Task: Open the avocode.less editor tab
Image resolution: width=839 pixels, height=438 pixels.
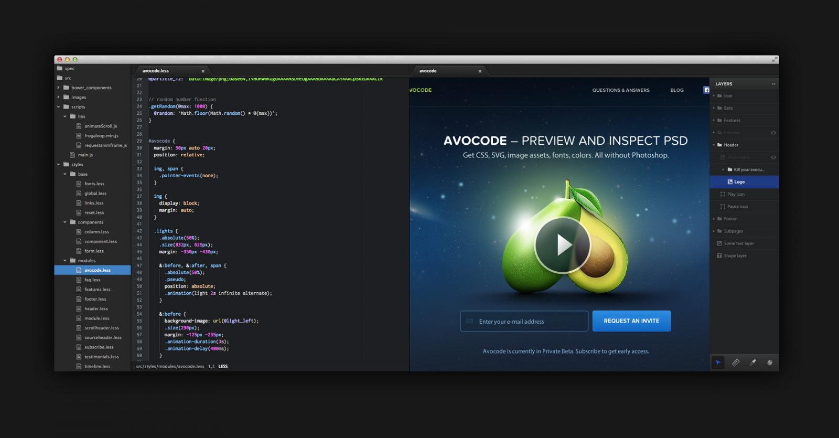Action: pyautogui.click(x=156, y=71)
